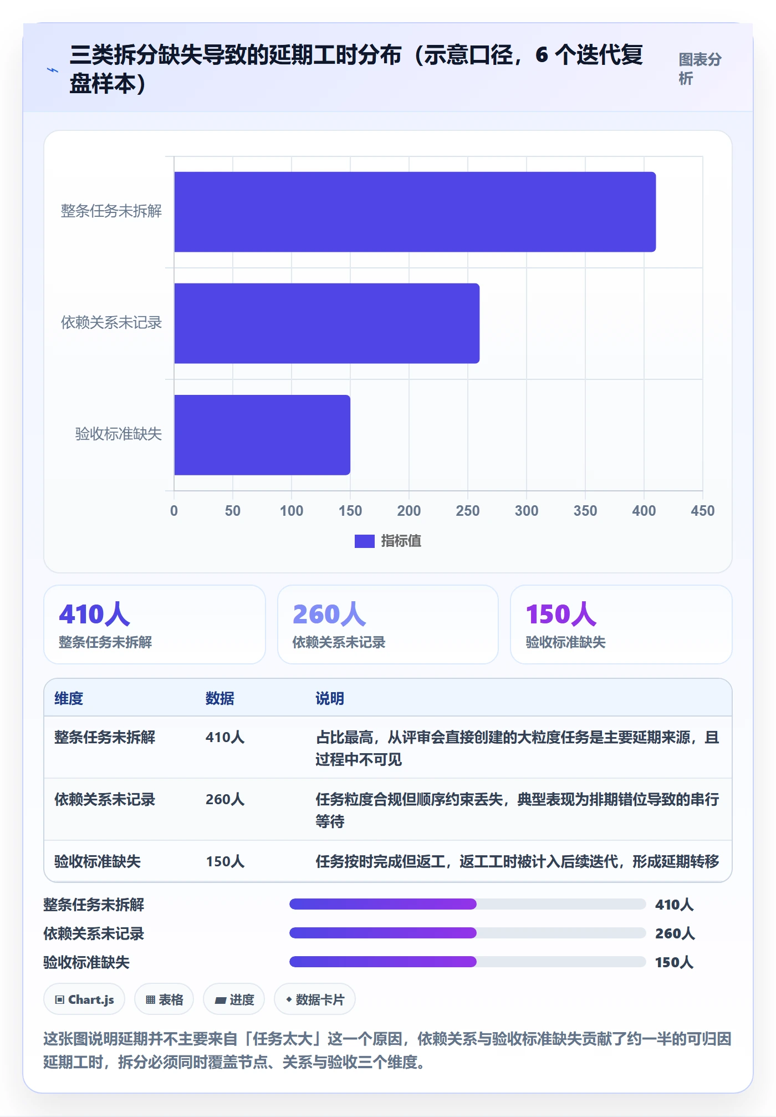Screen dimensions: 776x1117
Task: Click the 依赖关系未记录 bar in the chart
Action: pos(326,323)
